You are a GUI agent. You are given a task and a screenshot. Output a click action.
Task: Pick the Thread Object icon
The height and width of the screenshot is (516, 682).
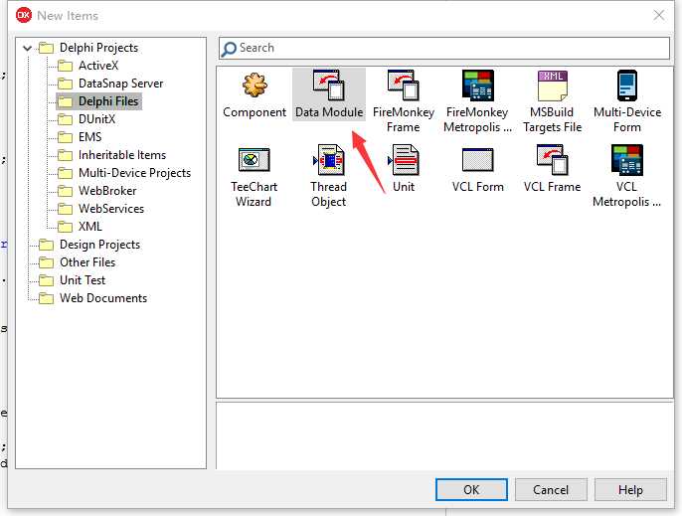pyautogui.click(x=329, y=160)
